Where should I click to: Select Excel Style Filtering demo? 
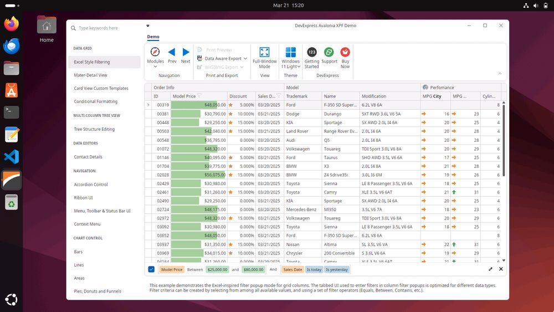click(104, 62)
